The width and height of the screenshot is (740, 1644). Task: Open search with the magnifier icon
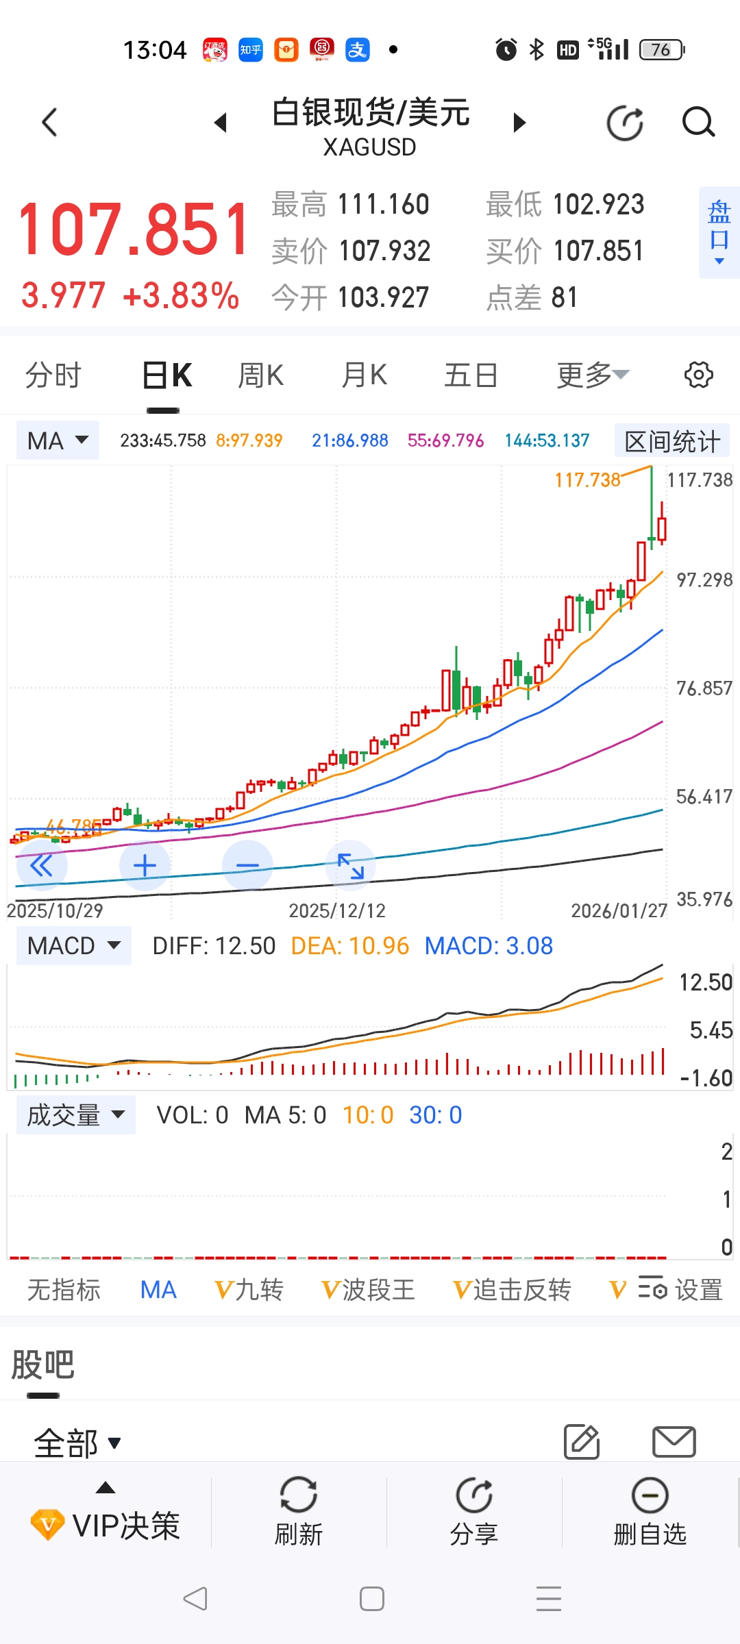coord(698,123)
